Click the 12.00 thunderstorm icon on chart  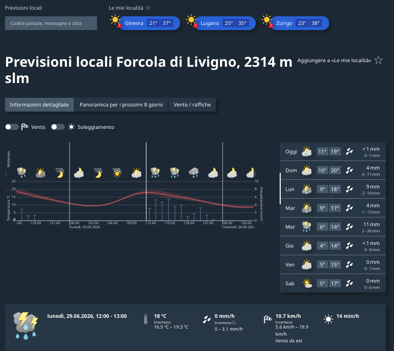pos(155,173)
